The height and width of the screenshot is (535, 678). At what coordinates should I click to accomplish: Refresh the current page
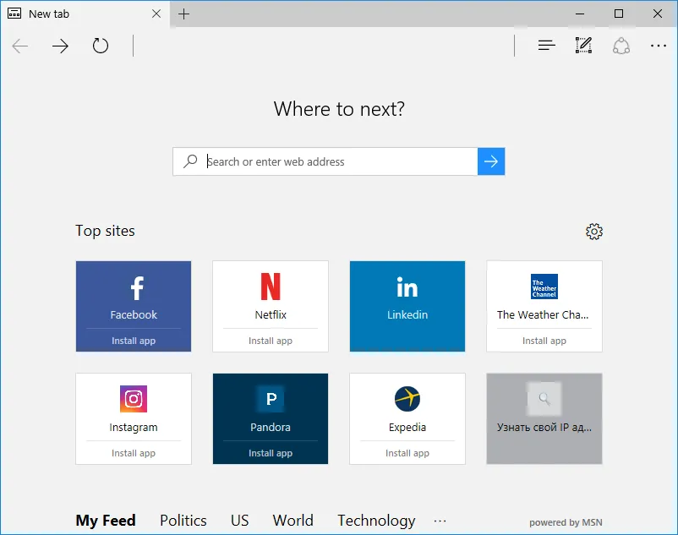pos(101,46)
